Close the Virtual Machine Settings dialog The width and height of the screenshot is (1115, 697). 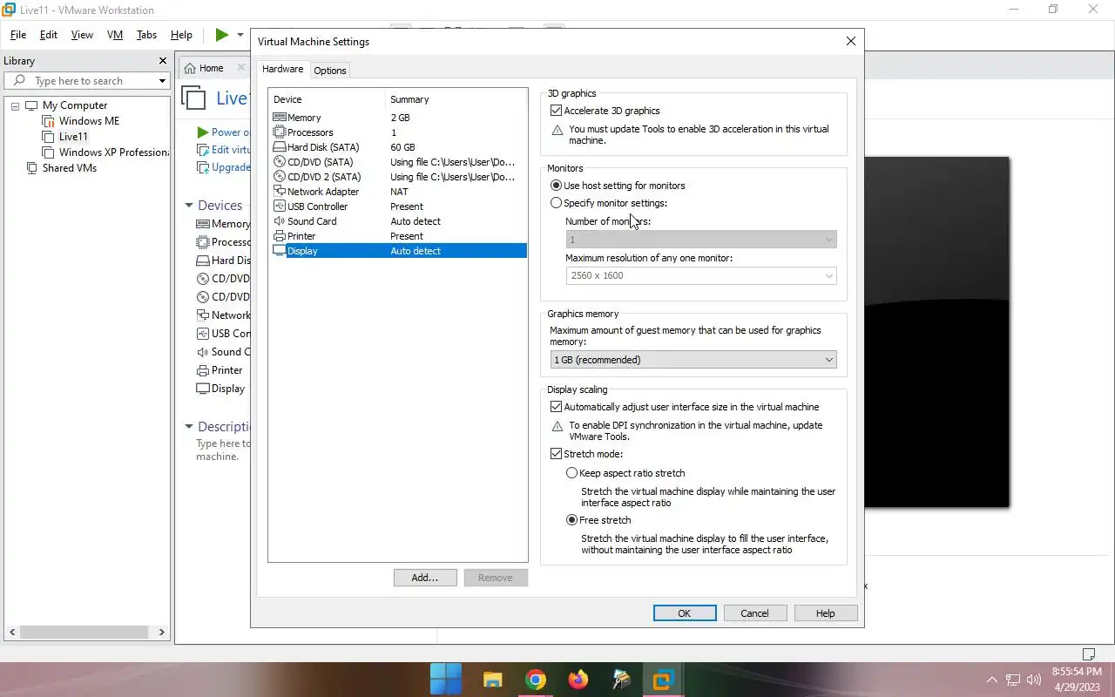(851, 41)
